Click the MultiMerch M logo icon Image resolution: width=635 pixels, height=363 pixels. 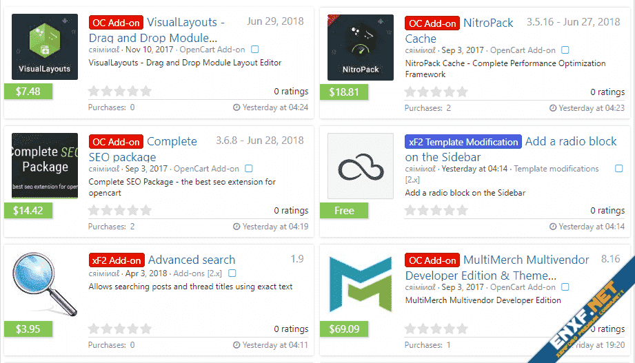point(361,284)
